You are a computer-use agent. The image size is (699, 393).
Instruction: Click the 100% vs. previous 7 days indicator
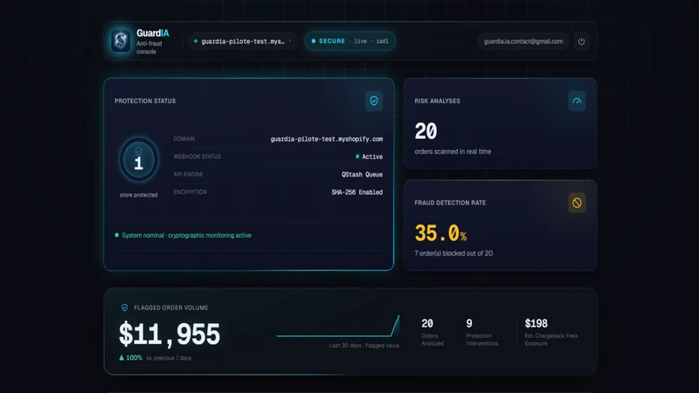[x=156, y=358]
